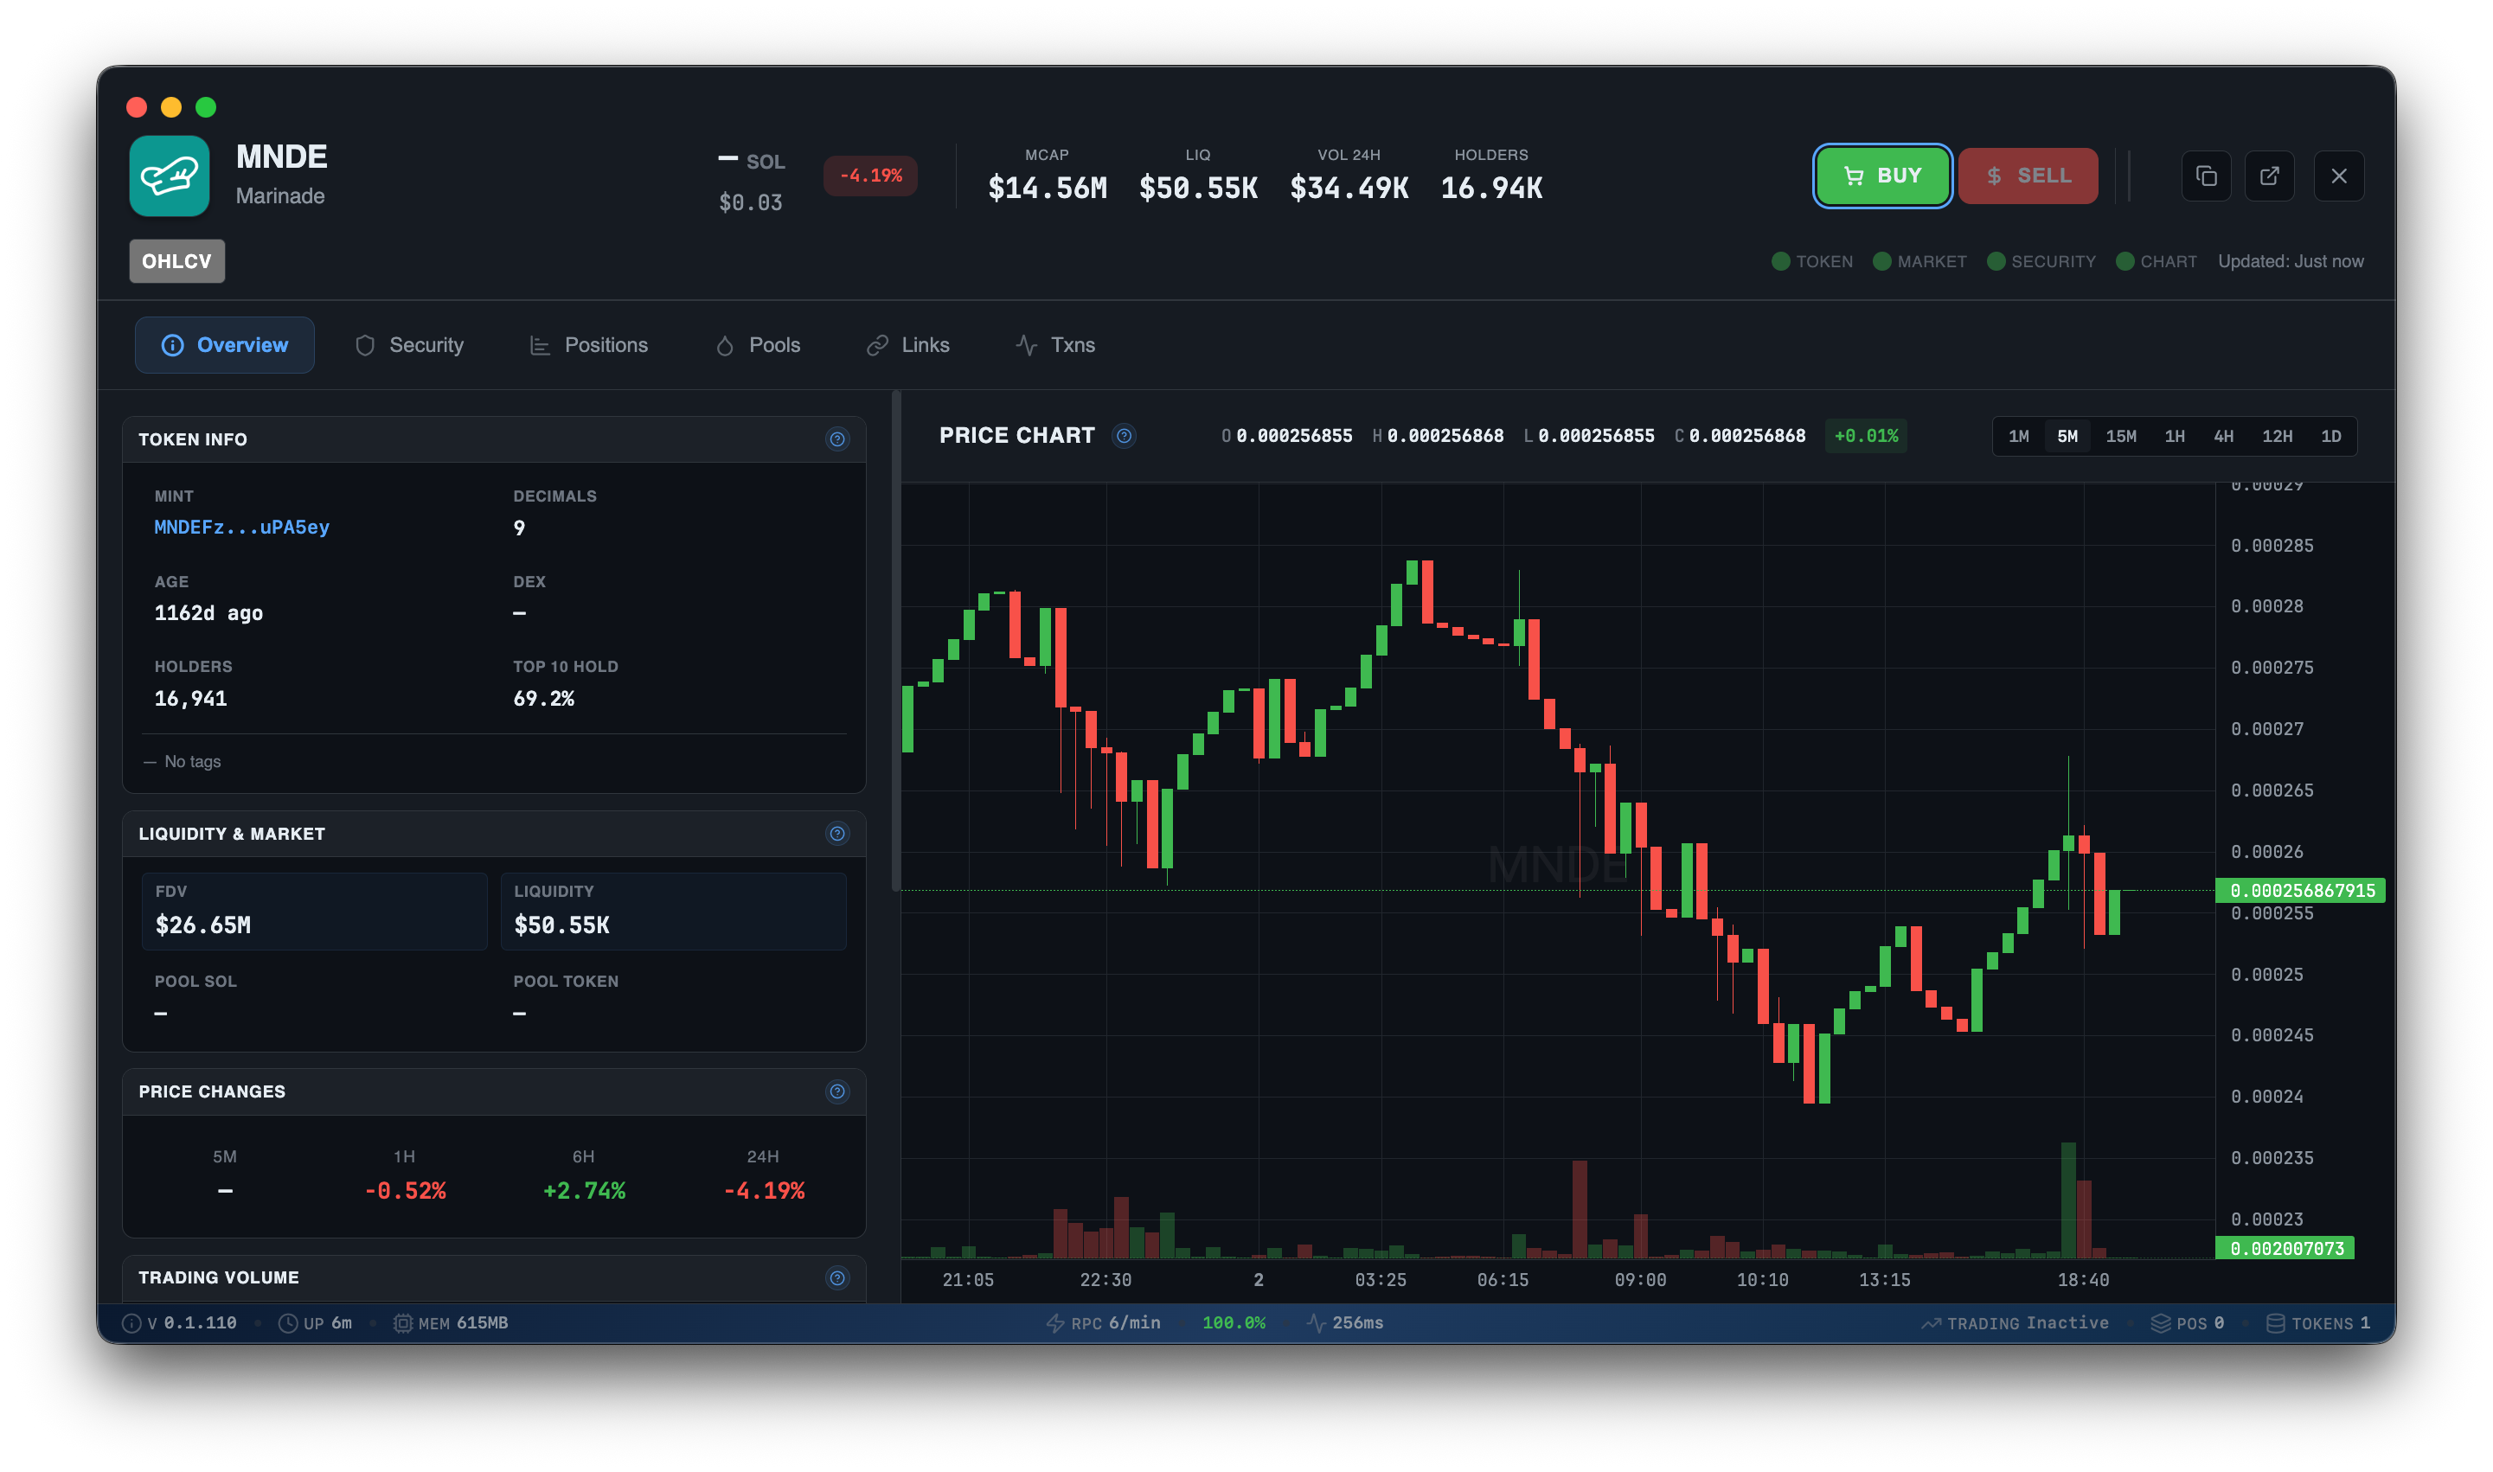The image size is (2493, 1472).
Task: Select the 1D timeframe
Action: click(2332, 437)
